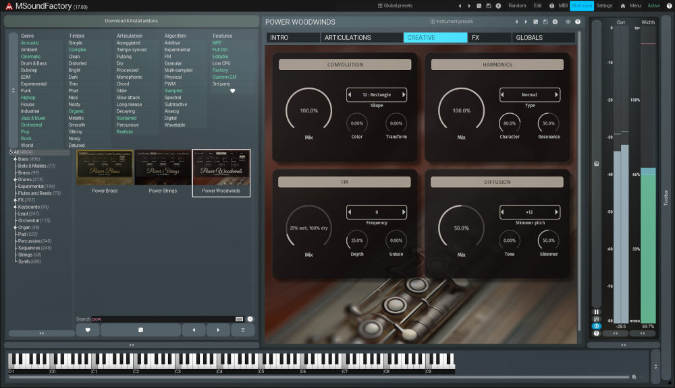The height and width of the screenshot is (388, 675).
Task: Toggle Multi-core processing
Action: click(x=582, y=5)
